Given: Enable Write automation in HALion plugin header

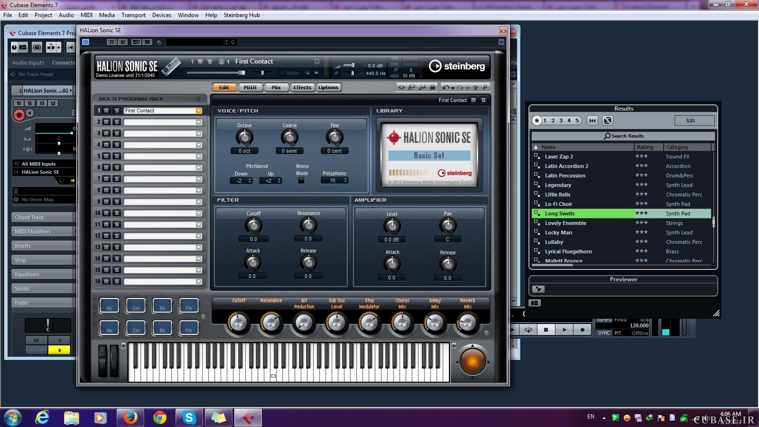Looking at the screenshot, I should point(122,42).
